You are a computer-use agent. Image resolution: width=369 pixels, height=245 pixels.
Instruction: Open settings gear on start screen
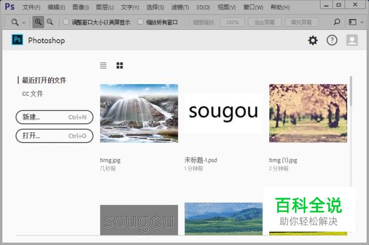tap(313, 41)
